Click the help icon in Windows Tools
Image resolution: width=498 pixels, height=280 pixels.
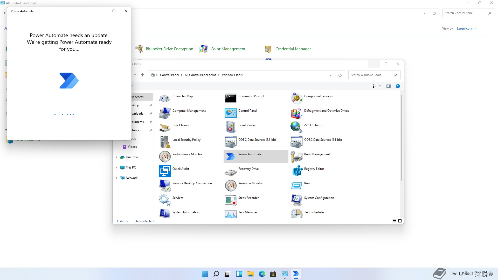pos(398,86)
